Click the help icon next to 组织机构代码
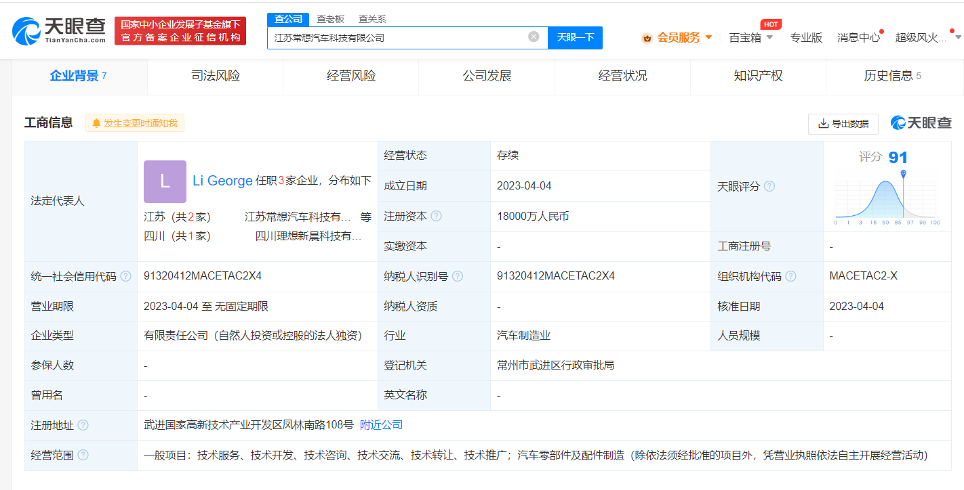Screen dimensions: 964x490 [x=790, y=277]
